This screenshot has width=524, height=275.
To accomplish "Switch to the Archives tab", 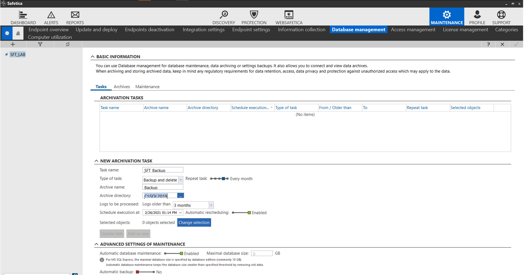I will coord(122,87).
